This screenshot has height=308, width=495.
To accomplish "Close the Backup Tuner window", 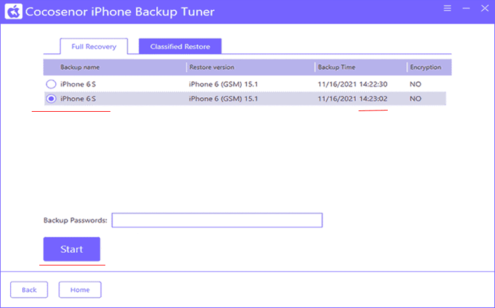I will 485,8.
